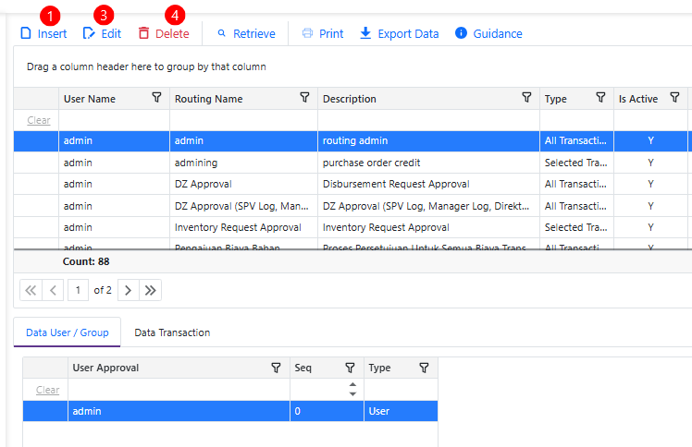Click the Edit toolbar button
Image resolution: width=692 pixels, height=447 pixels.
tap(102, 33)
